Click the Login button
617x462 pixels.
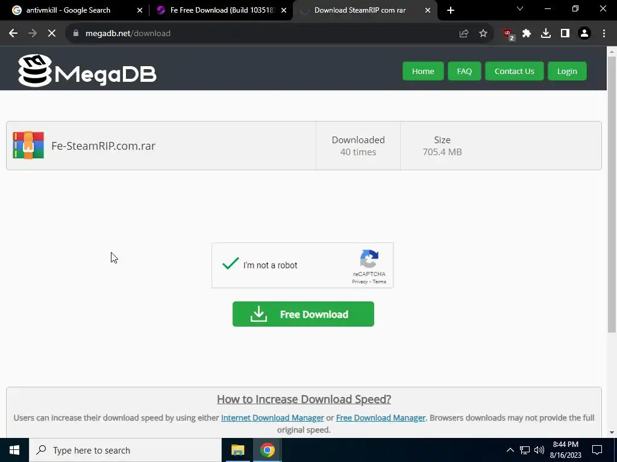567,71
